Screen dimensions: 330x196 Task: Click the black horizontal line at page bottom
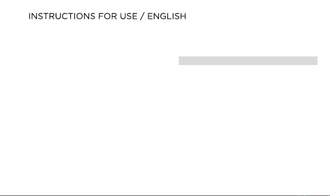[x=165, y=196]
